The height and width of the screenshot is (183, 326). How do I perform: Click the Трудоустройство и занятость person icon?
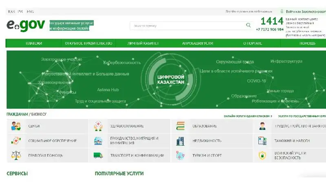click(262, 126)
